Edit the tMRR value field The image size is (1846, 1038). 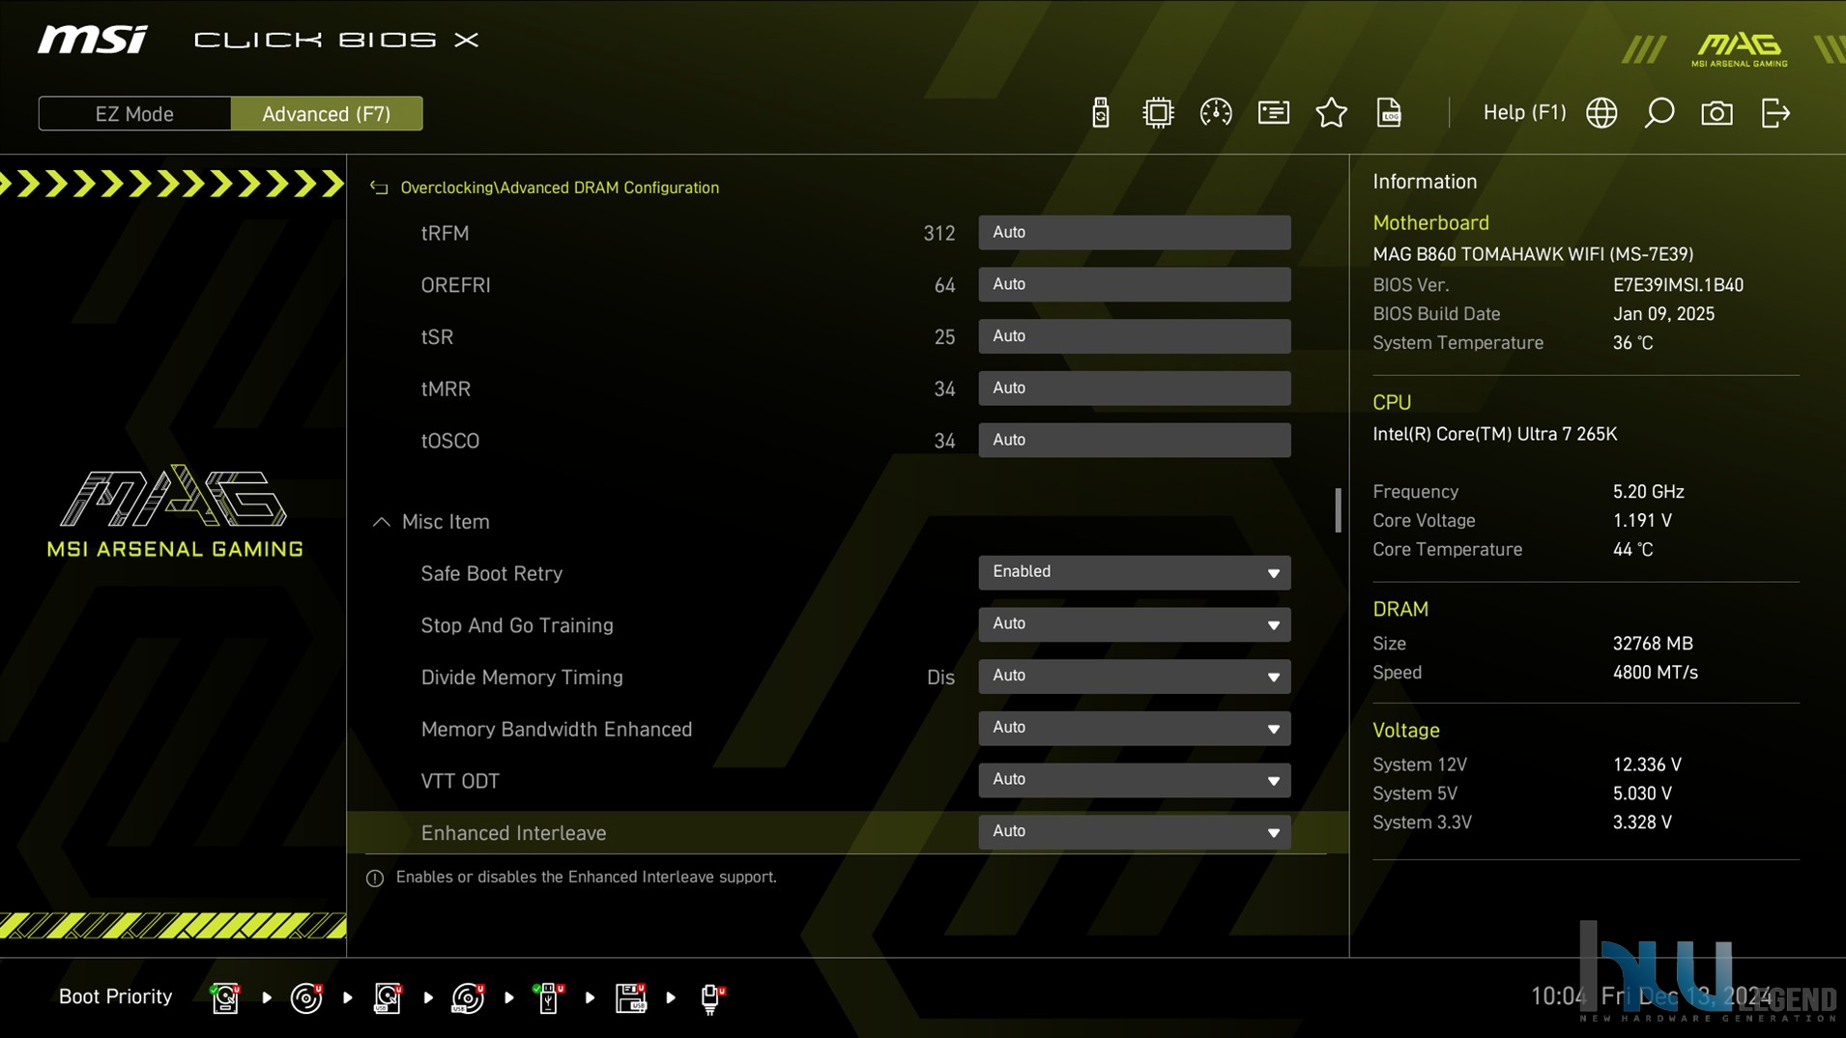1134,388
